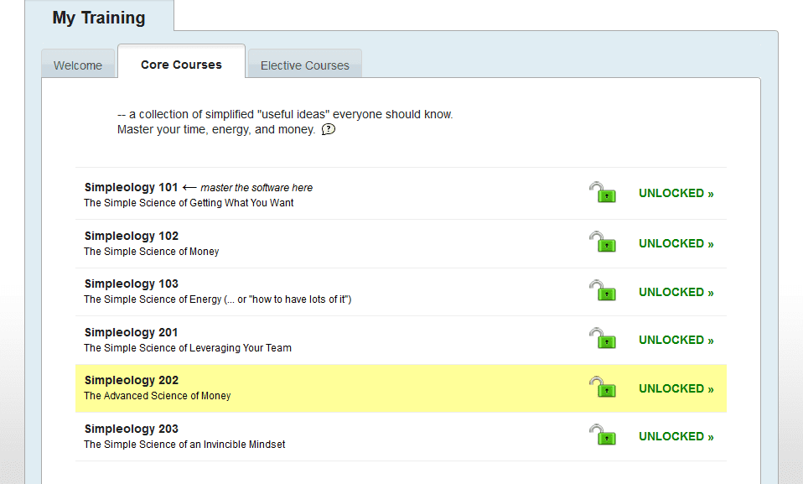Click the padlock icon for Simpleology 102
This screenshot has width=803, height=484.
click(602, 242)
